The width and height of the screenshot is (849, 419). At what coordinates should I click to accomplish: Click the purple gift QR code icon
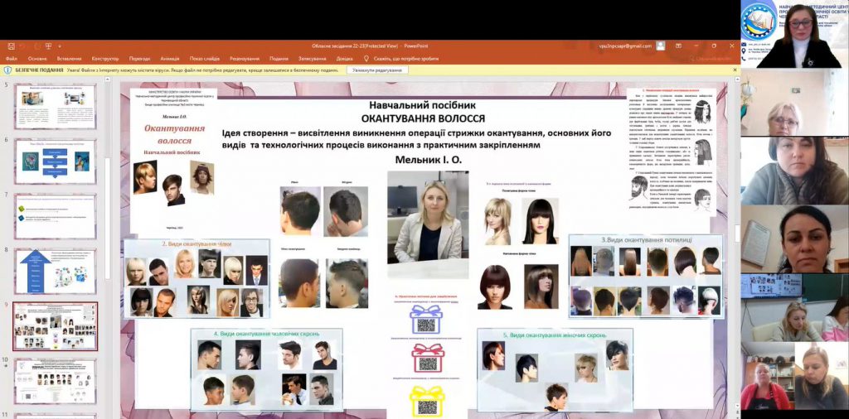pos(426,320)
